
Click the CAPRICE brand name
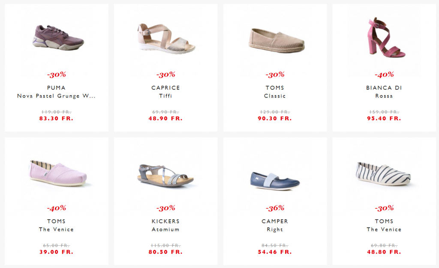(165, 88)
